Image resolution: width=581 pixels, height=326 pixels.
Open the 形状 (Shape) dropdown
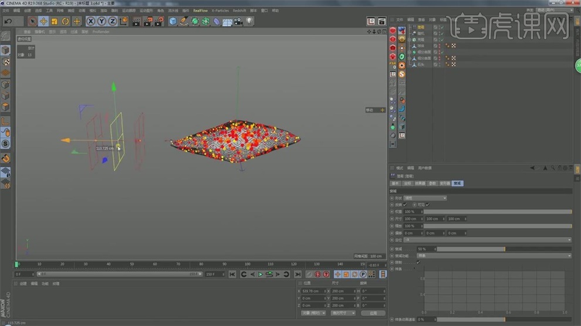pos(425,198)
